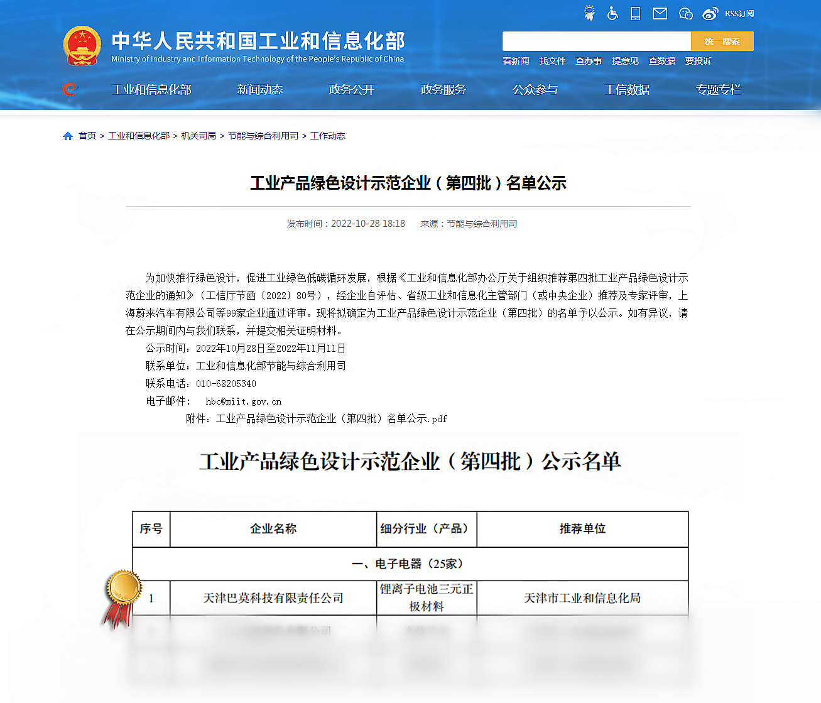821x703 pixels.
Task: Open the envelope mail icon
Action: (x=660, y=13)
